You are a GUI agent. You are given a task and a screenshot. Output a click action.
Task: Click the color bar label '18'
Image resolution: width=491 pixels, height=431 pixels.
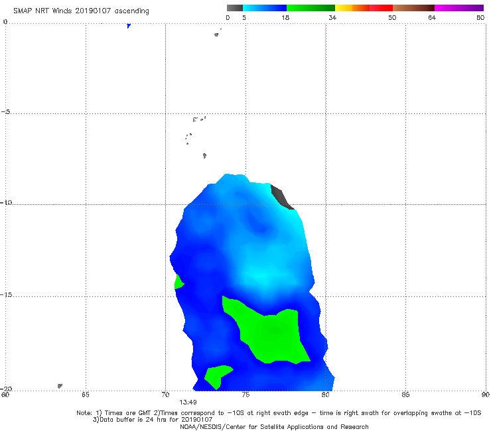point(285,18)
